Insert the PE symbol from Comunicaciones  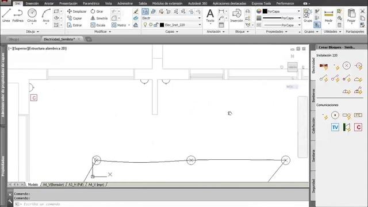click(x=358, y=115)
